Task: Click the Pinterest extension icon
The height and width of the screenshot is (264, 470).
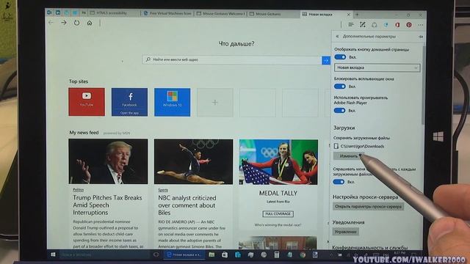Action: click(409, 25)
